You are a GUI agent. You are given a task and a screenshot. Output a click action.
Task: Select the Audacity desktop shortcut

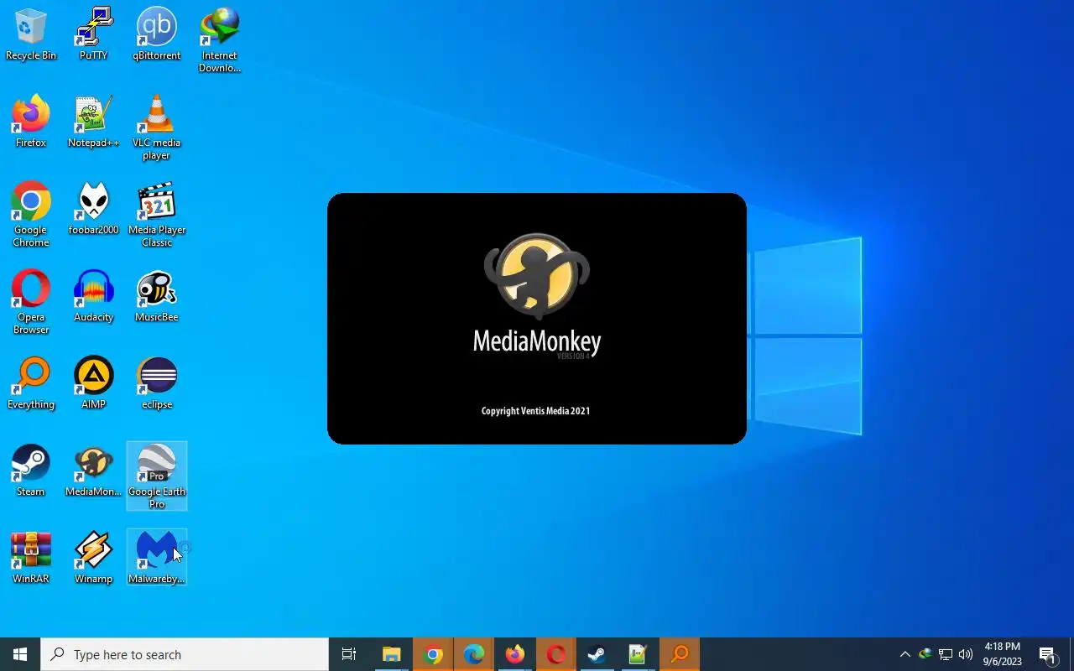93,296
